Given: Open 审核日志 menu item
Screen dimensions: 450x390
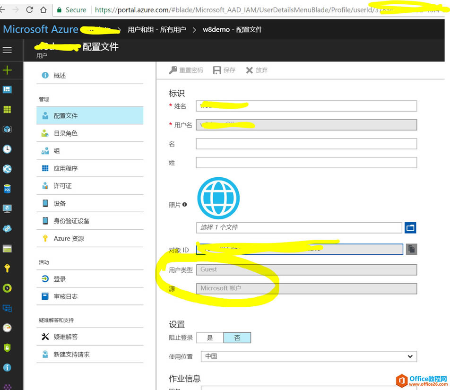Looking at the screenshot, I should click(x=90, y=296).
